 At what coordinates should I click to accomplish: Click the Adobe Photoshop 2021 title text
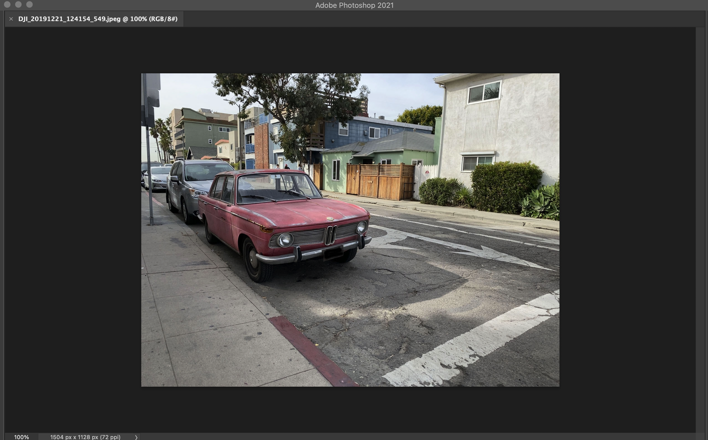354,5
